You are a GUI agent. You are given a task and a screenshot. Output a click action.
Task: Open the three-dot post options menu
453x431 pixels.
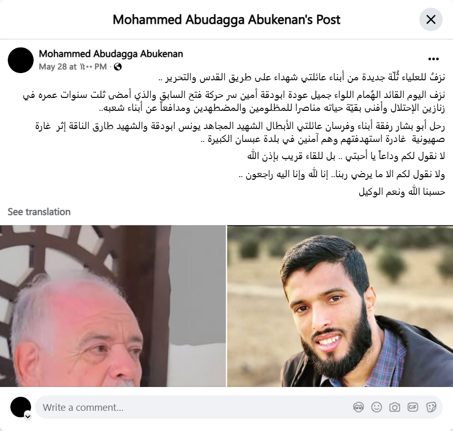click(x=433, y=59)
